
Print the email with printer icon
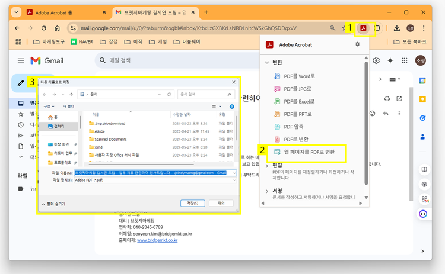point(387,98)
